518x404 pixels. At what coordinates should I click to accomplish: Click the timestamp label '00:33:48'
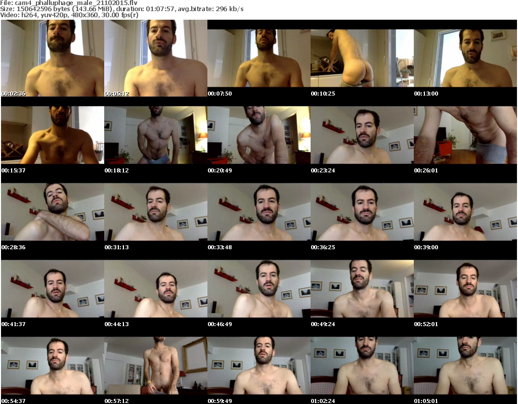tap(220, 247)
